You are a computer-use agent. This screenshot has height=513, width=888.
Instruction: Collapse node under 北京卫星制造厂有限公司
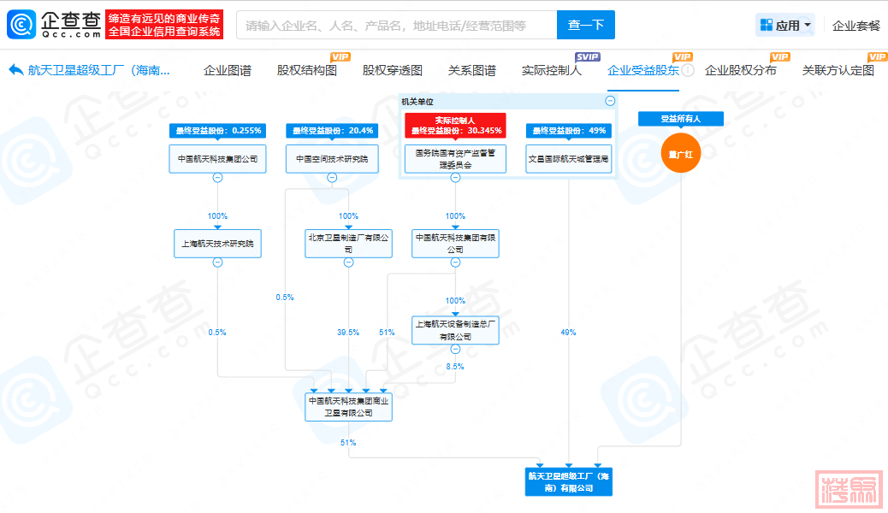349,262
